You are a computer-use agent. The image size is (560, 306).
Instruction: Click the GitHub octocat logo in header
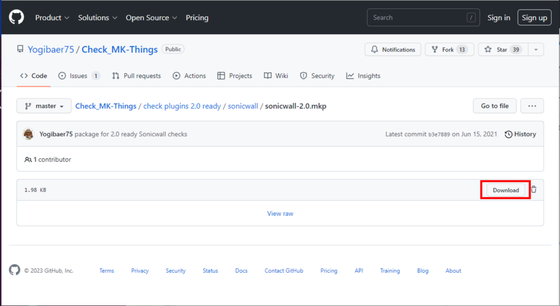point(16,17)
